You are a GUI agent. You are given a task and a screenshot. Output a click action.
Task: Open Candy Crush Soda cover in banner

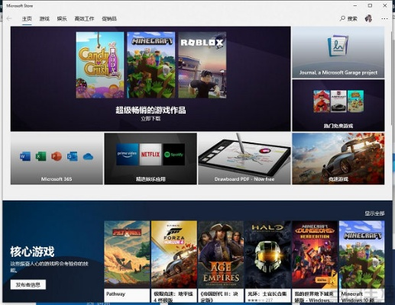(100, 65)
